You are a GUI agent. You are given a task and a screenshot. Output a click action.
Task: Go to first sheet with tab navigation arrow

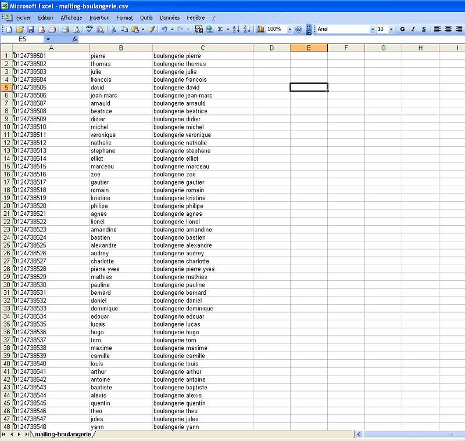tap(4, 434)
